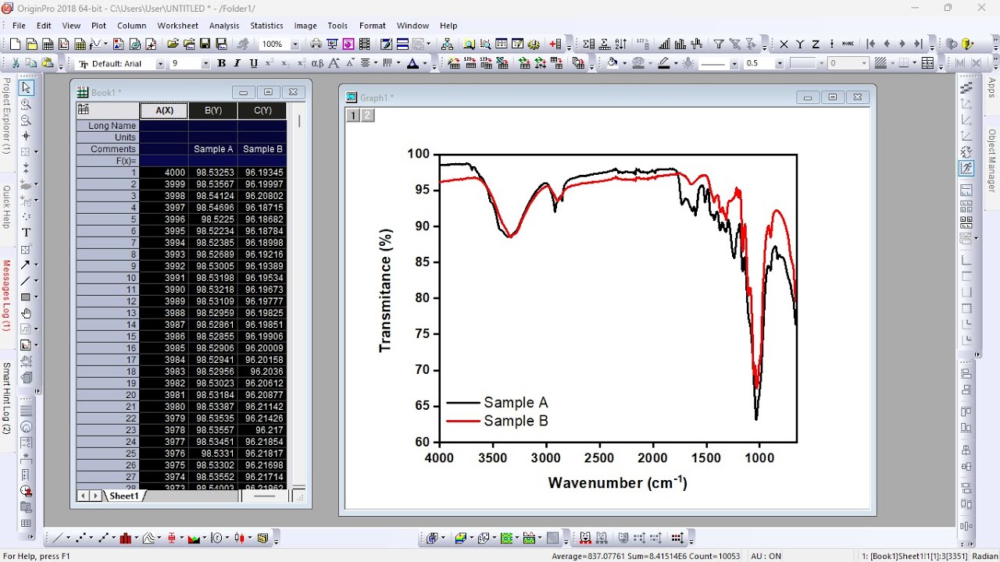The height and width of the screenshot is (562, 1000).
Task: Open the Statistics menu
Action: [x=266, y=26]
